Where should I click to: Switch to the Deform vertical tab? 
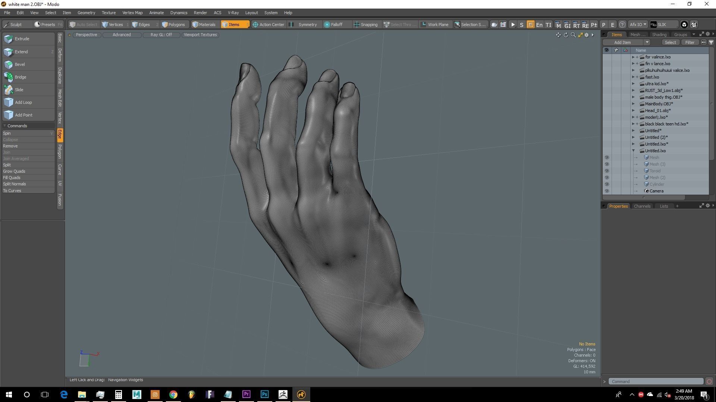[x=60, y=55]
